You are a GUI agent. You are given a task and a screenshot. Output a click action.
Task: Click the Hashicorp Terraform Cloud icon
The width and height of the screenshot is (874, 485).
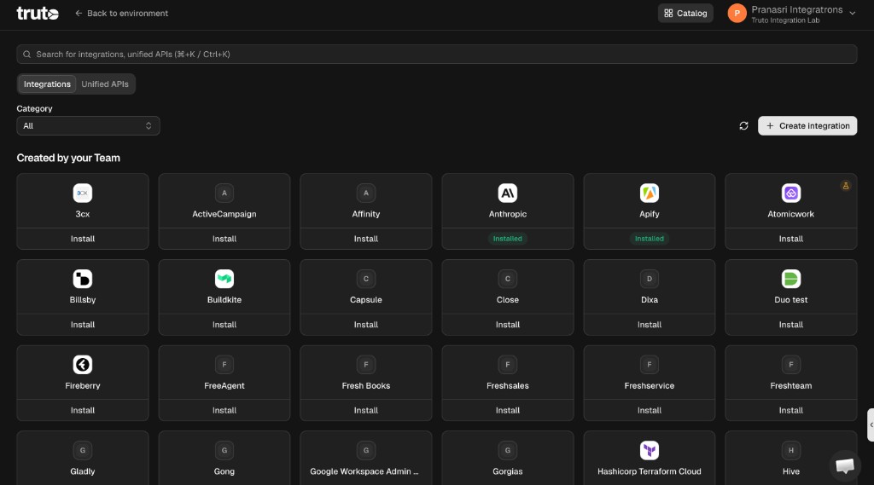[649, 450]
